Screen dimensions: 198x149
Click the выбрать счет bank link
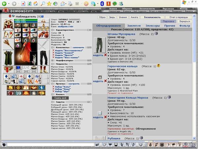[x=66, y=26]
